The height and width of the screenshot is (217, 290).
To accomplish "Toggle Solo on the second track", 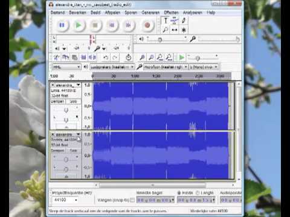I will coord(73,151).
